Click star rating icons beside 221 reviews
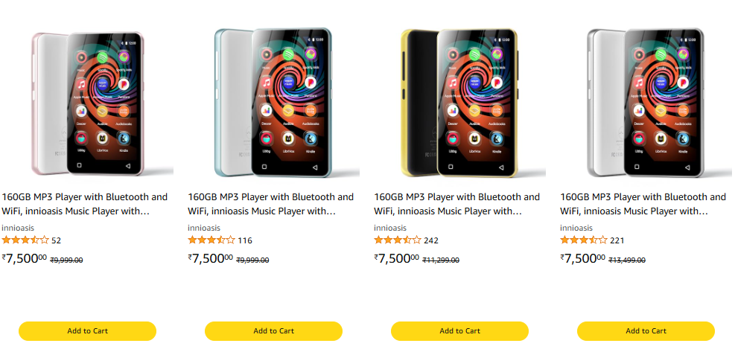 584,240
